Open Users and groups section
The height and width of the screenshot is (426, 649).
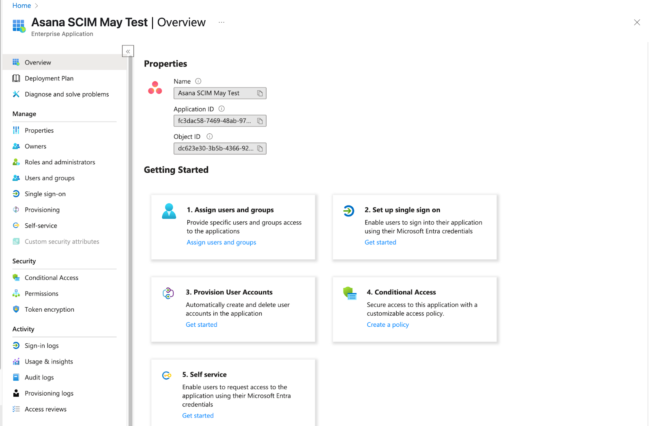tap(49, 178)
